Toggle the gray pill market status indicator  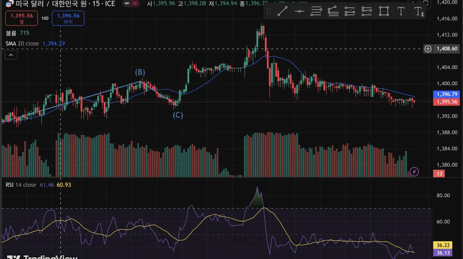click(126, 4)
